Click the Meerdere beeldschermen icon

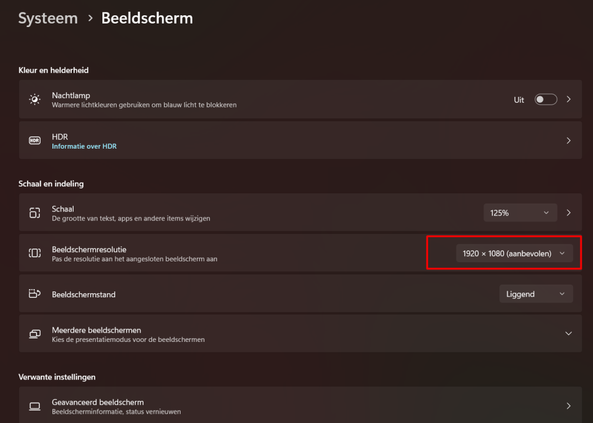coord(35,334)
